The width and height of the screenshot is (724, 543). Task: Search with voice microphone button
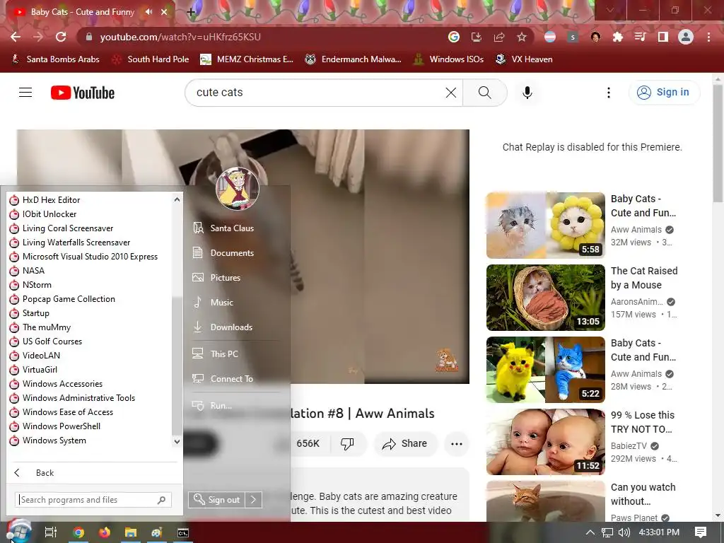(x=527, y=93)
